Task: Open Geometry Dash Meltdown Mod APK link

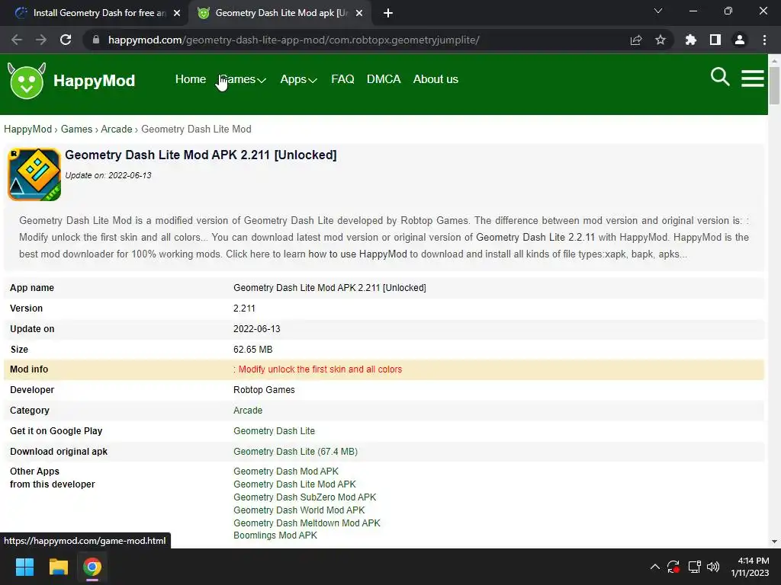Action: [307, 523]
